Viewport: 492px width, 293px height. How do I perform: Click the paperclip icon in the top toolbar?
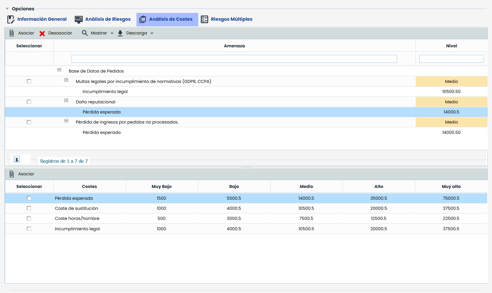point(12,33)
